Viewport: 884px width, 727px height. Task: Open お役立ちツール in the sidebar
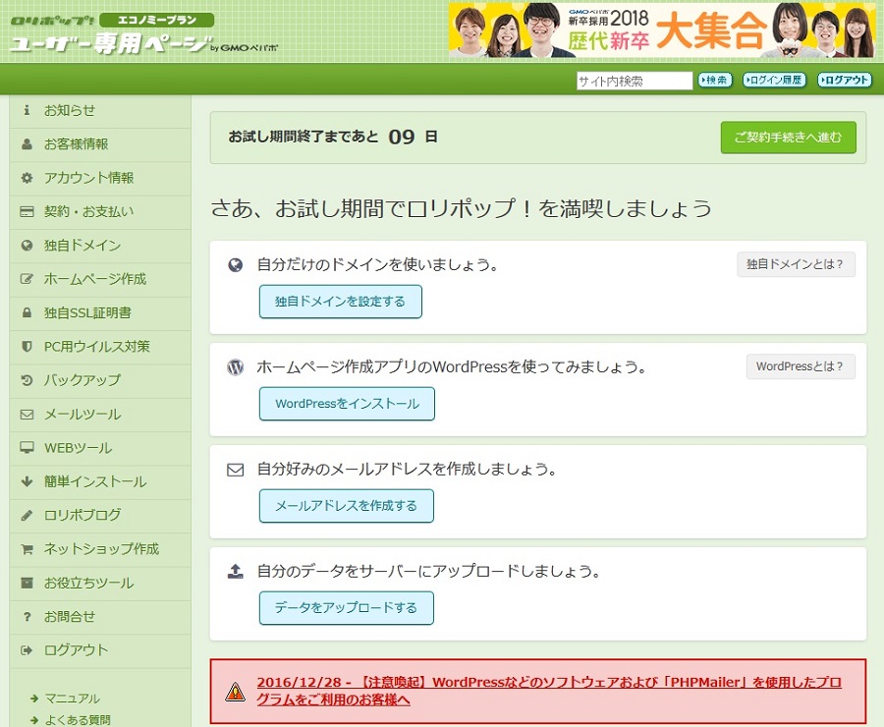(x=100, y=584)
